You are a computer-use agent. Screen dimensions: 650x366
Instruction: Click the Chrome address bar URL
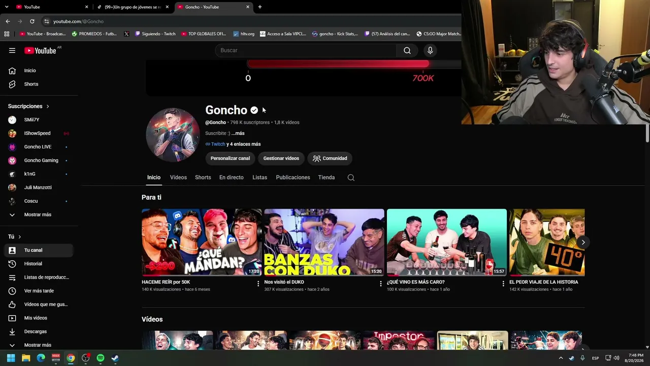pyautogui.click(x=78, y=21)
